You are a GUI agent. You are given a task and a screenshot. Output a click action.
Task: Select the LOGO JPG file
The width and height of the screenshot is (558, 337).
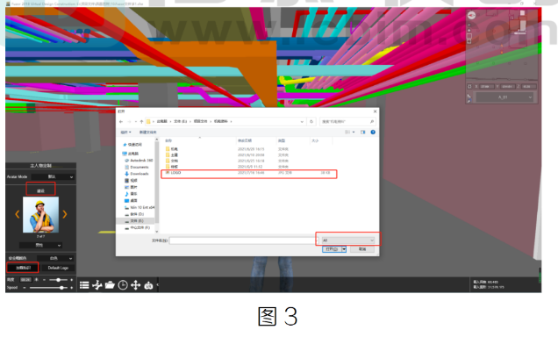coord(249,173)
